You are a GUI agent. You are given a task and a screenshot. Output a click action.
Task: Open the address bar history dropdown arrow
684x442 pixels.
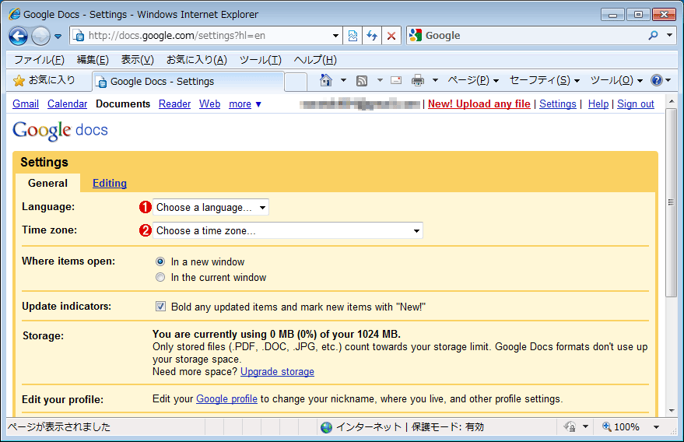(335, 36)
